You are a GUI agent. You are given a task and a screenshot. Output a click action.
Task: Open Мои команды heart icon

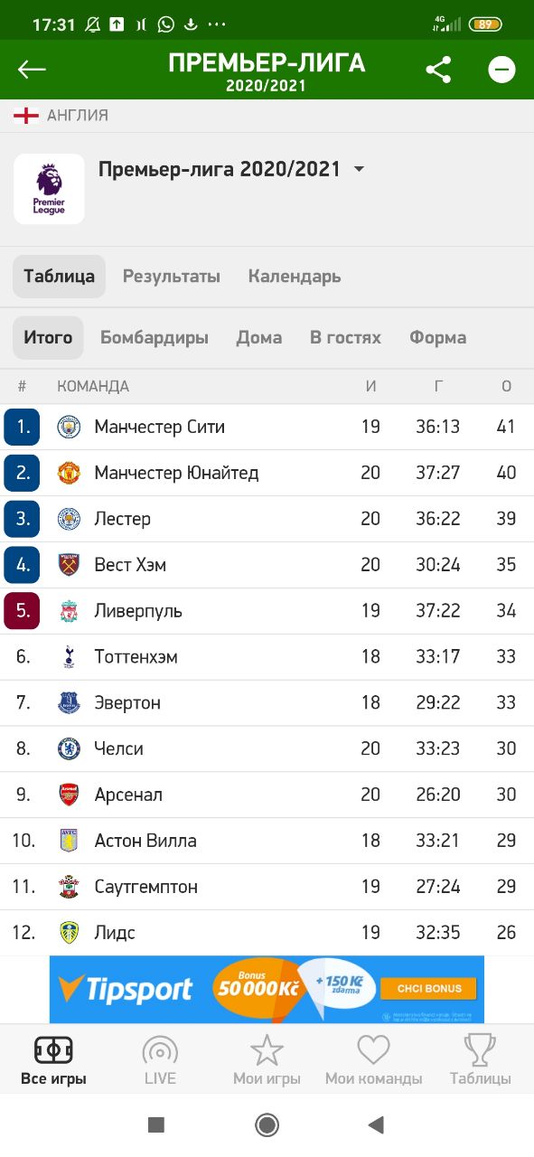[x=373, y=1051]
